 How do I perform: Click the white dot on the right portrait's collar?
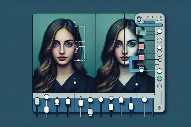pyautogui.click(x=137, y=84)
